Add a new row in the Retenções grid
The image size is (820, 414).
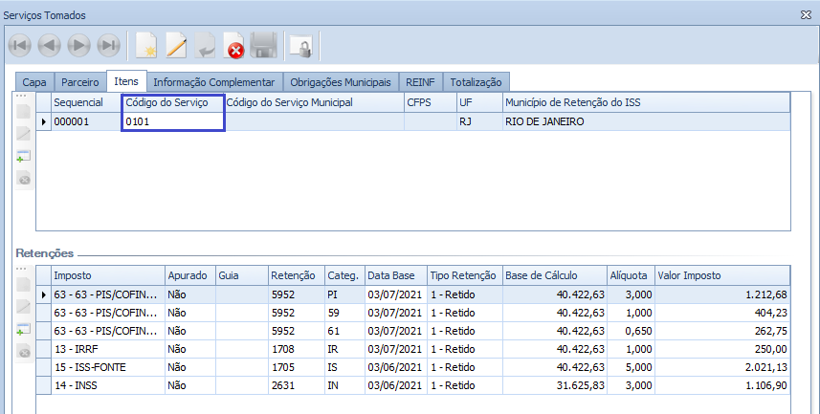[24, 330]
